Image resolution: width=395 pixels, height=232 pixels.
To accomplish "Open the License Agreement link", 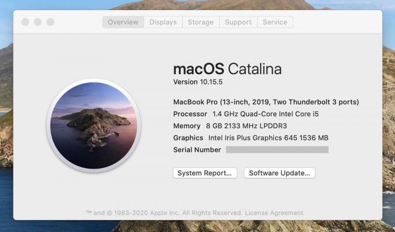I will coord(274,213).
